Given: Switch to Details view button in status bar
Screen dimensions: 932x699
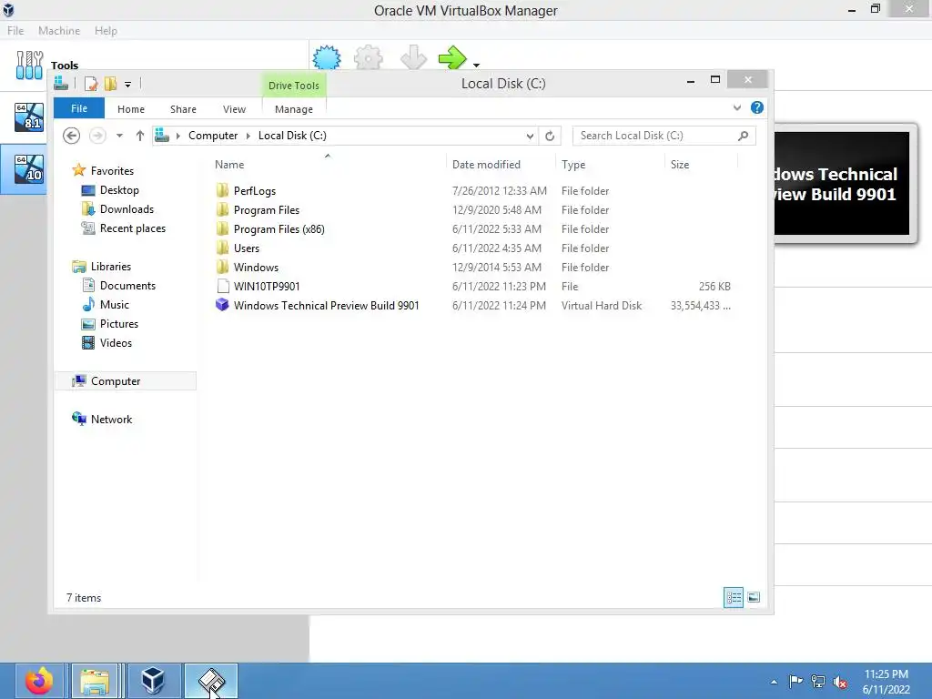Looking at the screenshot, I should click(x=734, y=597).
